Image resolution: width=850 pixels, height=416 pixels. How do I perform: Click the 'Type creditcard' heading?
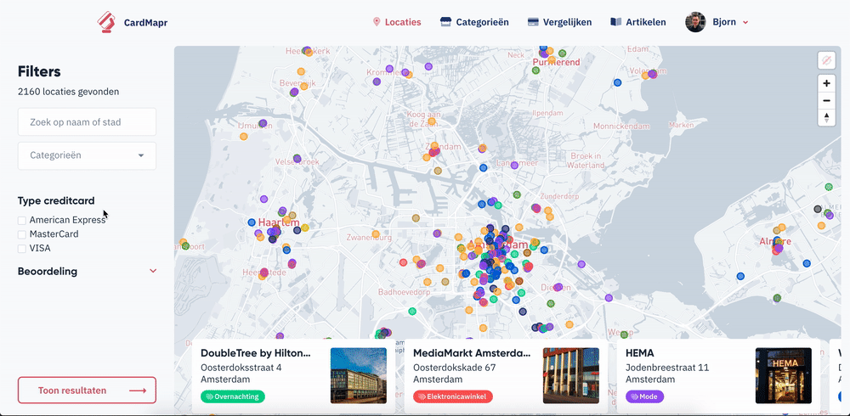click(56, 200)
